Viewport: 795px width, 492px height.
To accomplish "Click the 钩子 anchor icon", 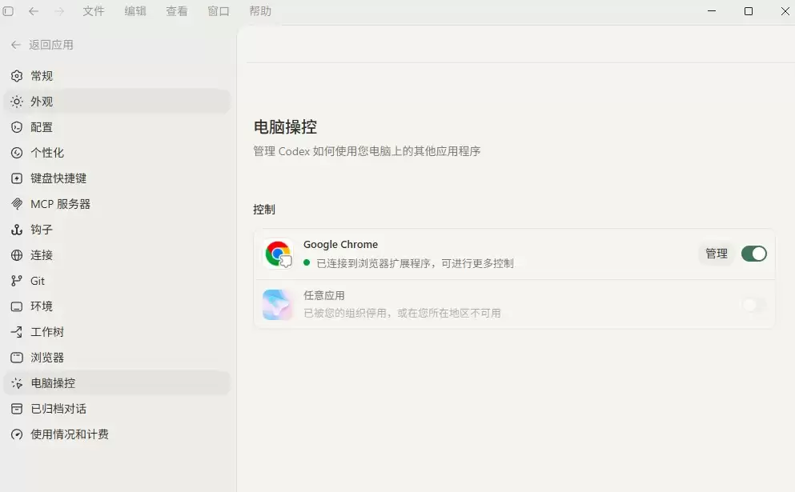I will tap(17, 230).
